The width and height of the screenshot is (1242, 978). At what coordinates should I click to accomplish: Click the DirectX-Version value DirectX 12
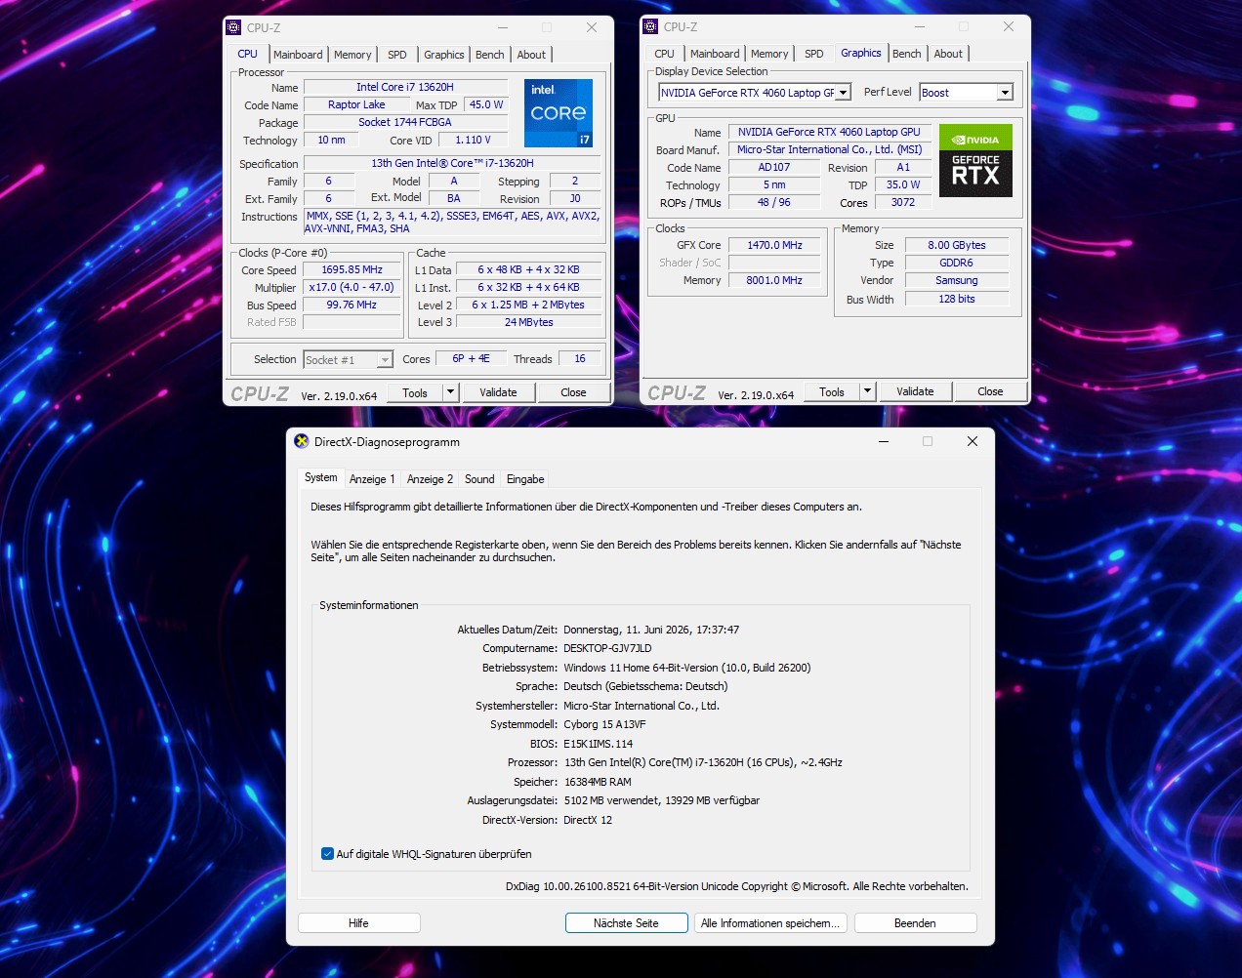tap(588, 820)
